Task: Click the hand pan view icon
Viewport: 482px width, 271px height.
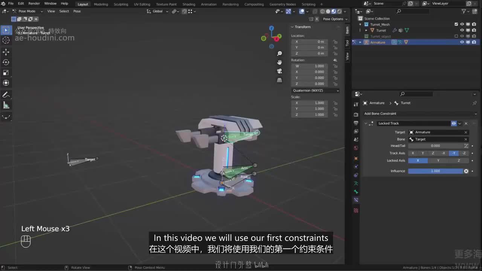Action: [x=279, y=62]
